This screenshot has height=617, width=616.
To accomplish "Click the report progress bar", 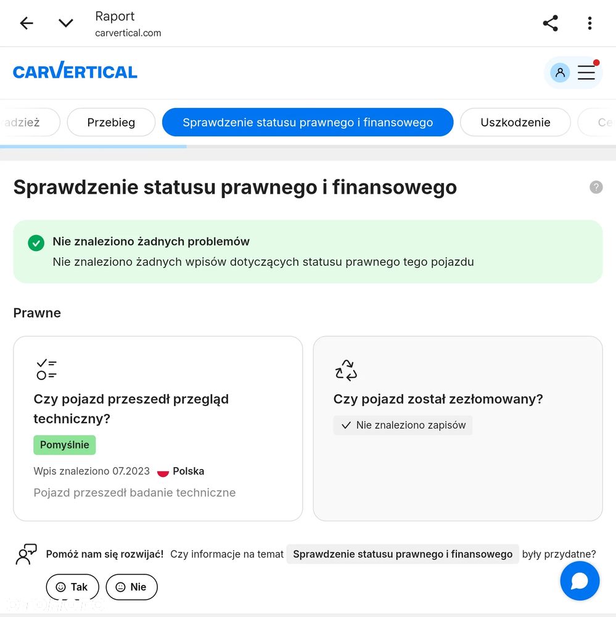I will pyautogui.click(x=308, y=147).
